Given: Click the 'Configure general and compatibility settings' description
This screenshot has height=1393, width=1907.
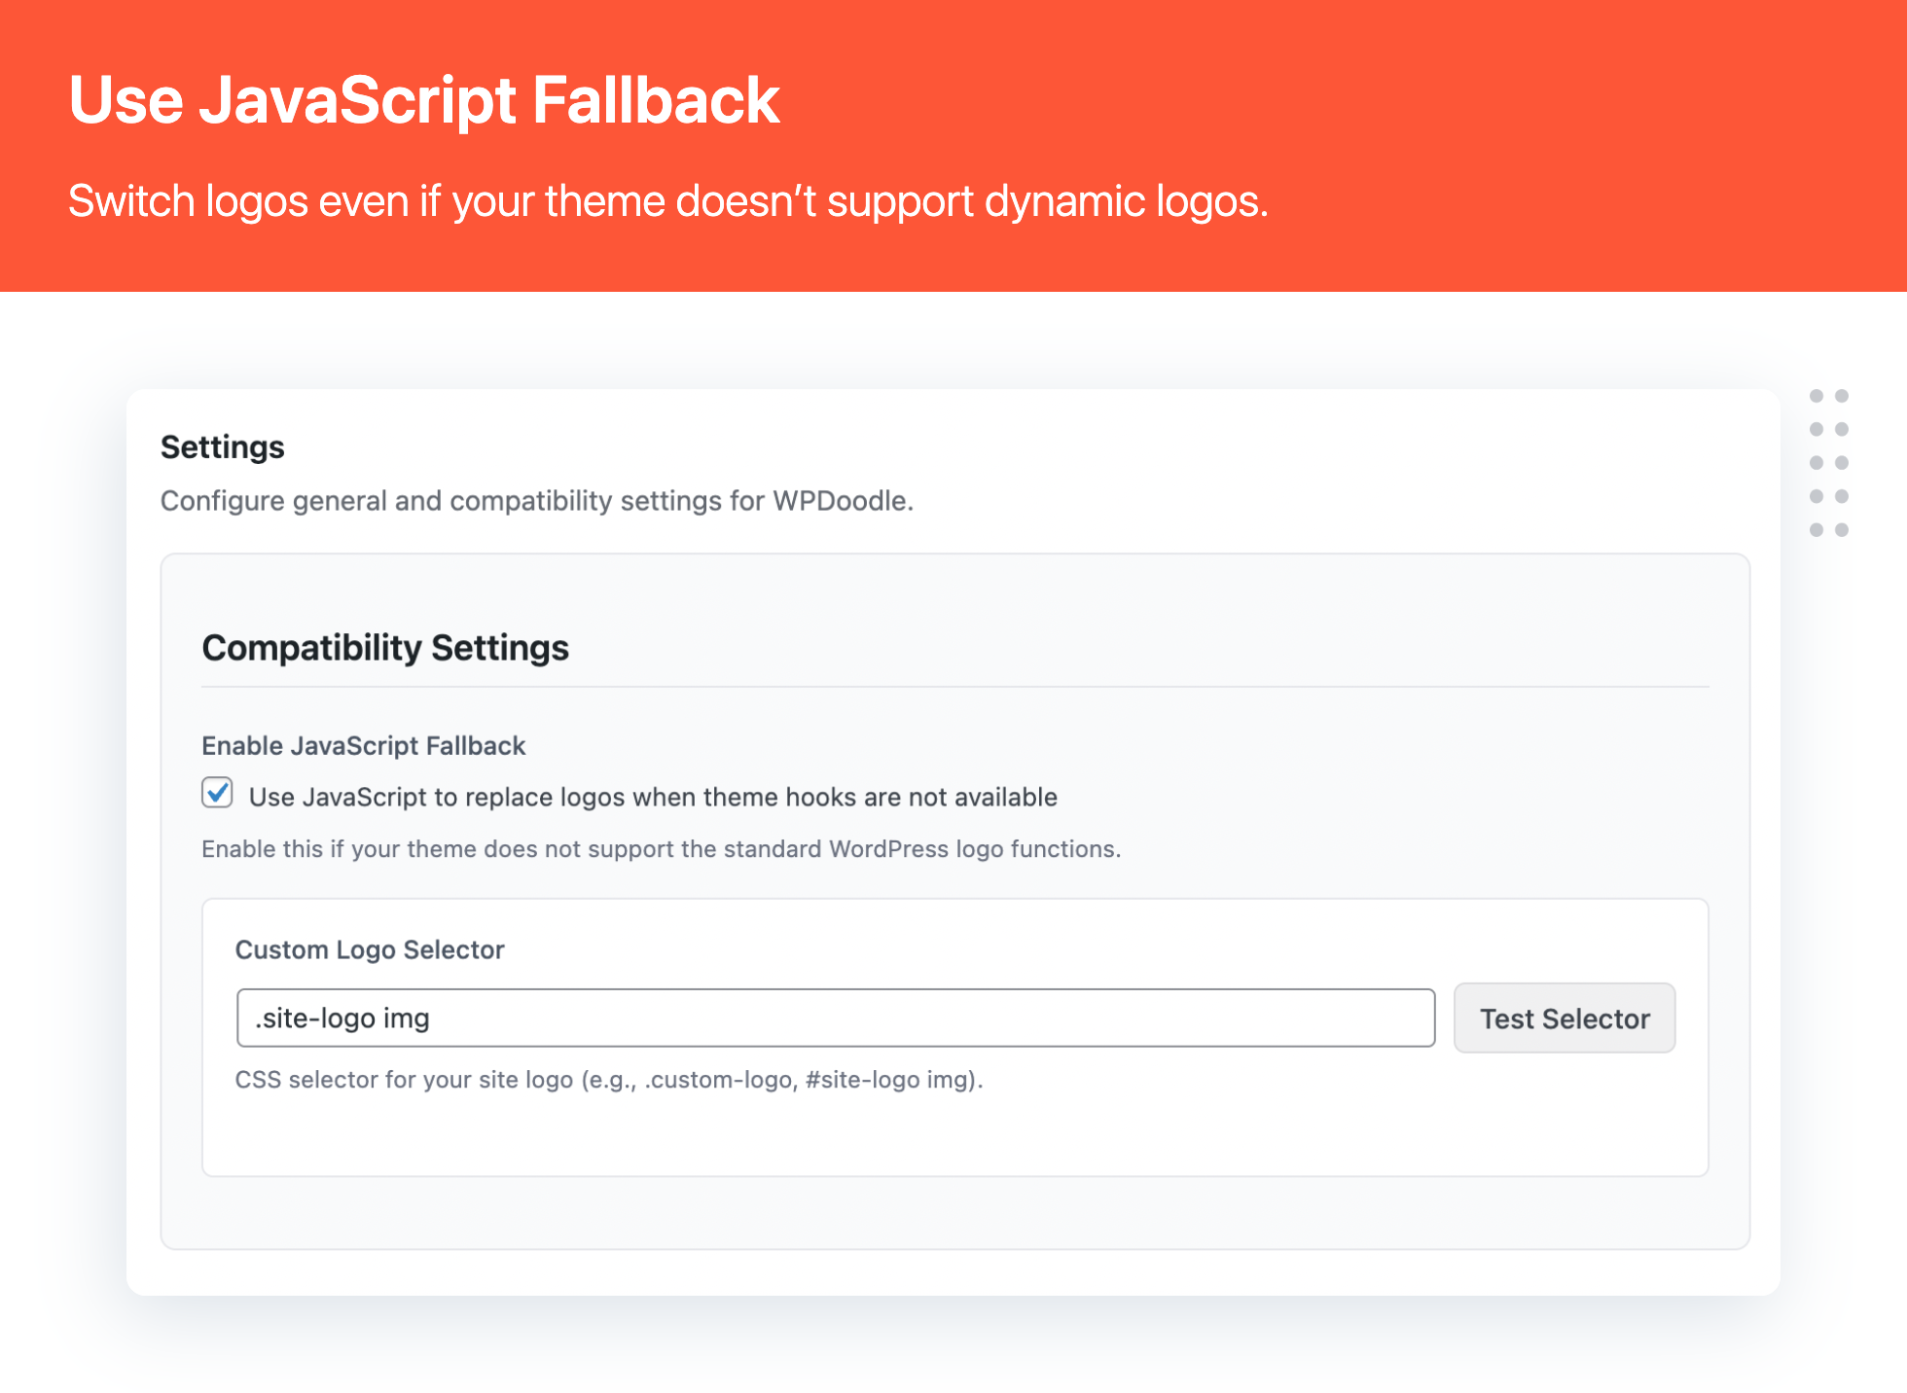Looking at the screenshot, I should click(x=536, y=501).
